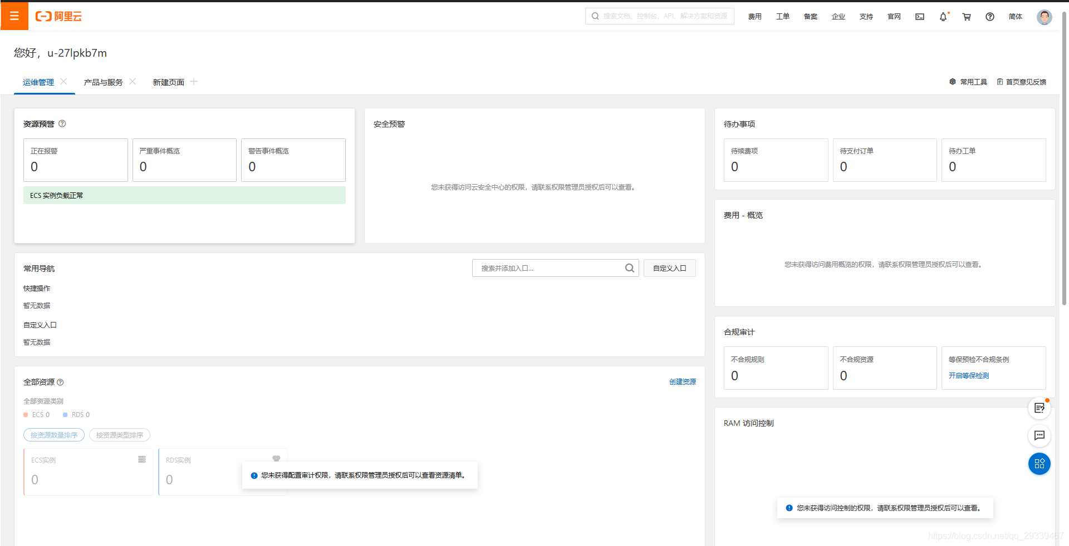
Task: Open the 官网 link in header
Action: click(x=894, y=17)
